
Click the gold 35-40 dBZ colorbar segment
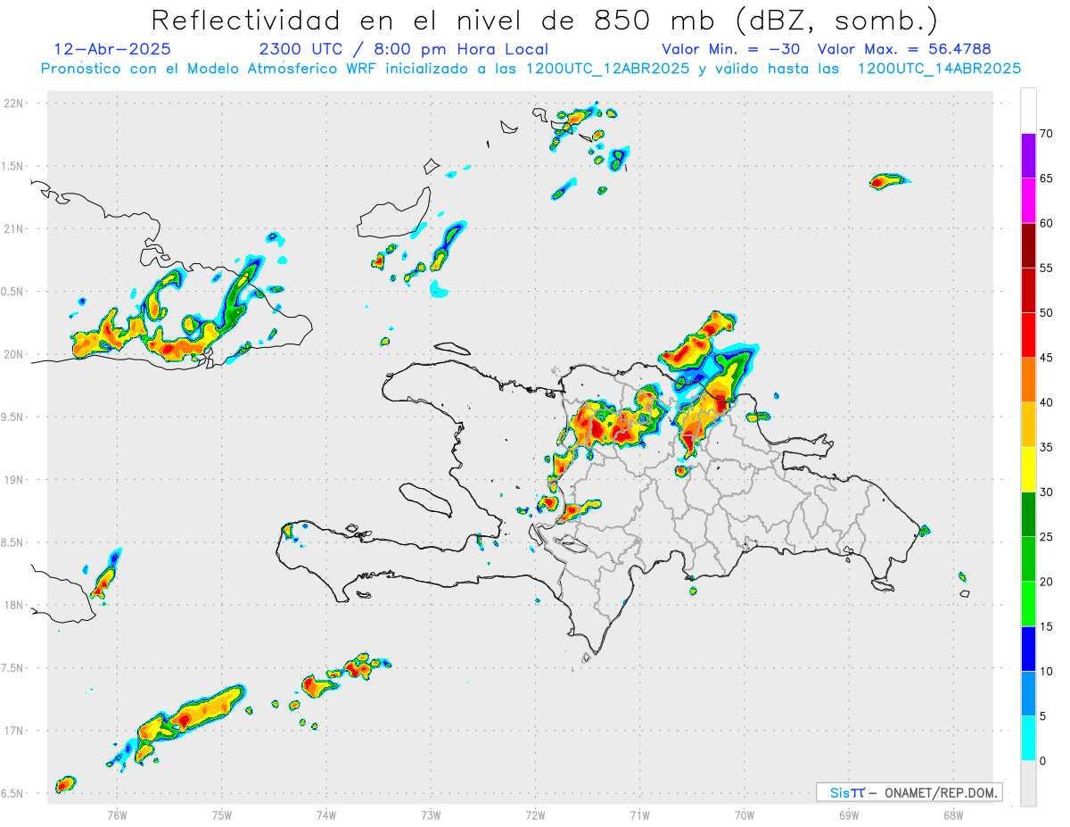[x=1028, y=425]
